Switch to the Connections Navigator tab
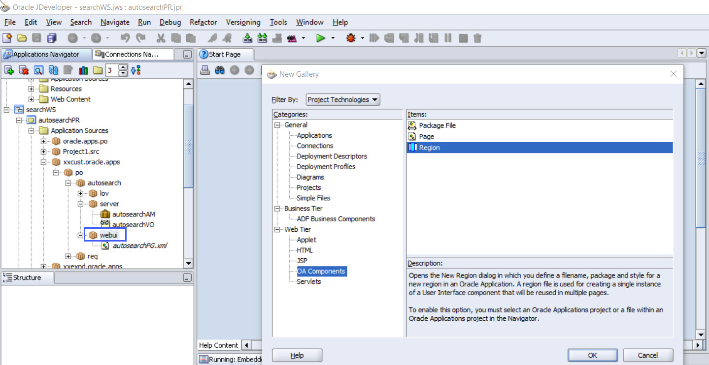Viewport: 709px width, 365px height. click(132, 54)
